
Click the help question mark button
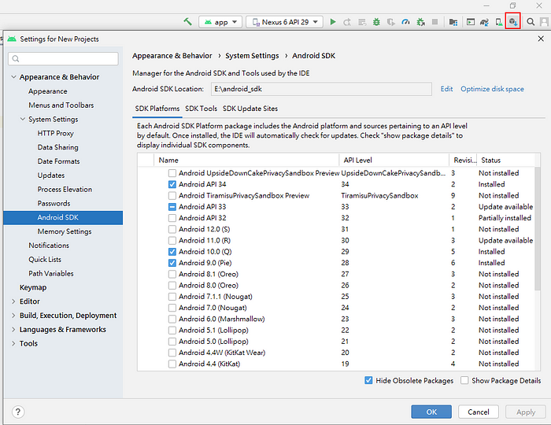pyautogui.click(x=18, y=412)
